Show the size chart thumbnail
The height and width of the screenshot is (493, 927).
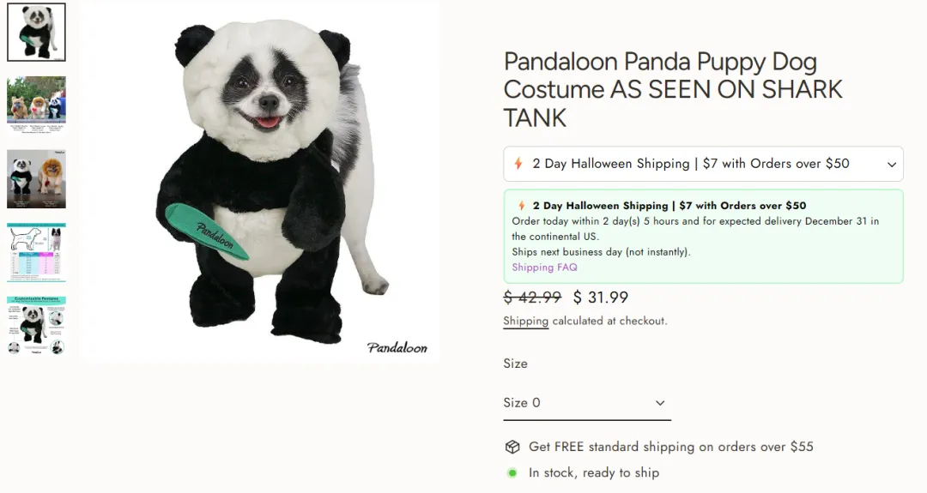coord(36,252)
